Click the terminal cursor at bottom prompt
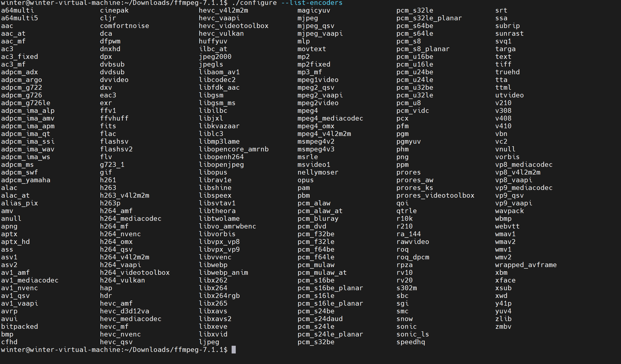This screenshot has width=621, height=364. (x=234, y=350)
